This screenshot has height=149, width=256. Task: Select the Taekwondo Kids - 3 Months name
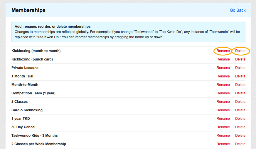coord(34,135)
